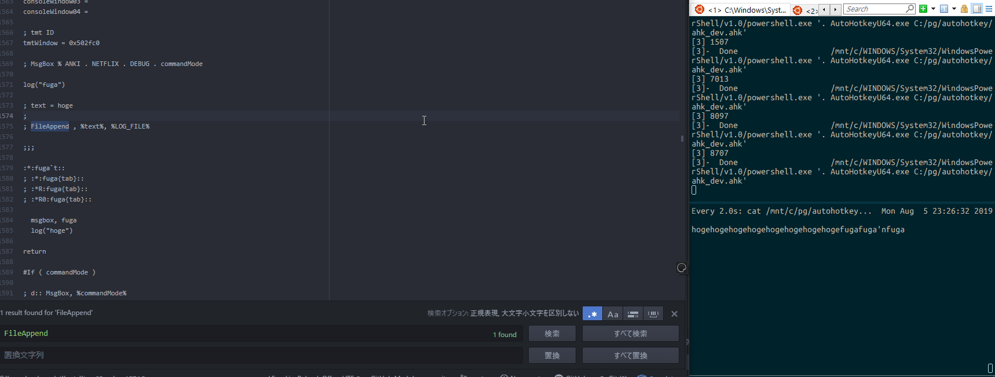
Task: Click the magnifier icon in console Search
Action: click(x=910, y=9)
